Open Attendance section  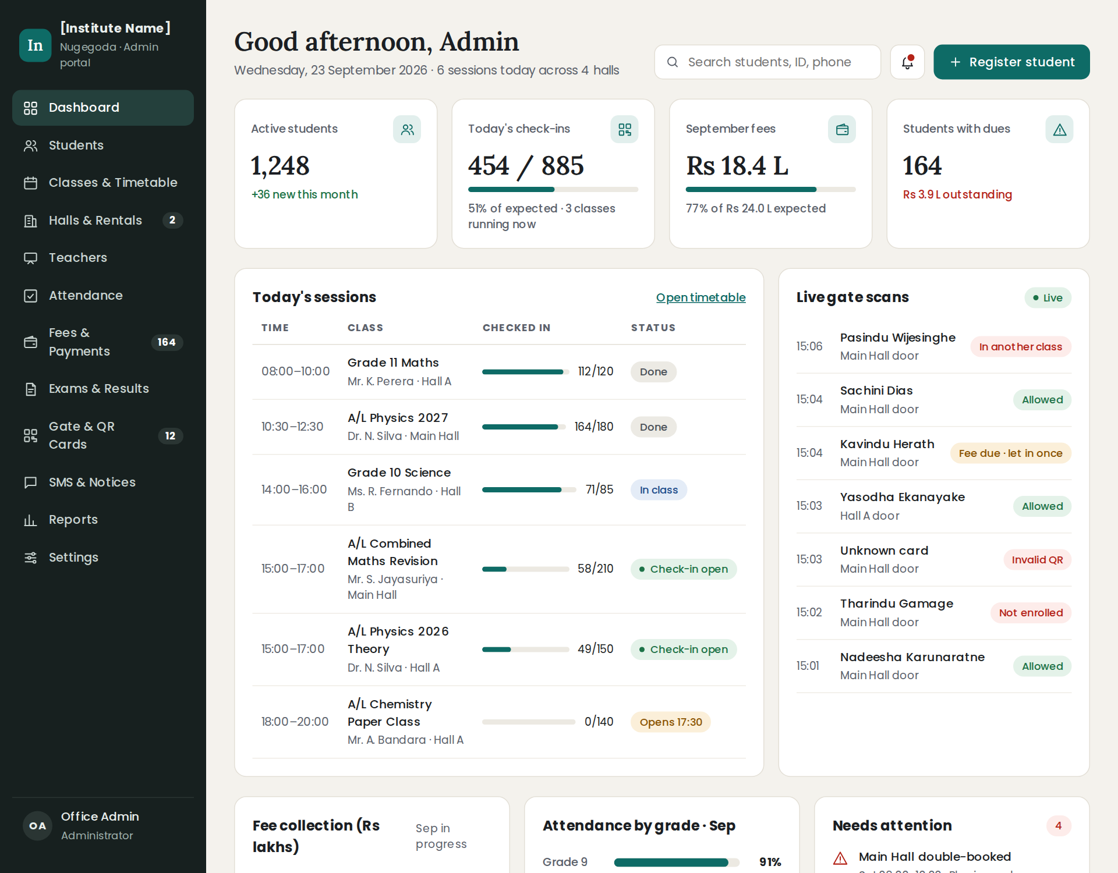click(103, 296)
